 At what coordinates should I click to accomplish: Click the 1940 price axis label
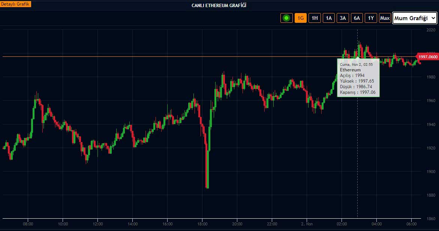coord(431,124)
